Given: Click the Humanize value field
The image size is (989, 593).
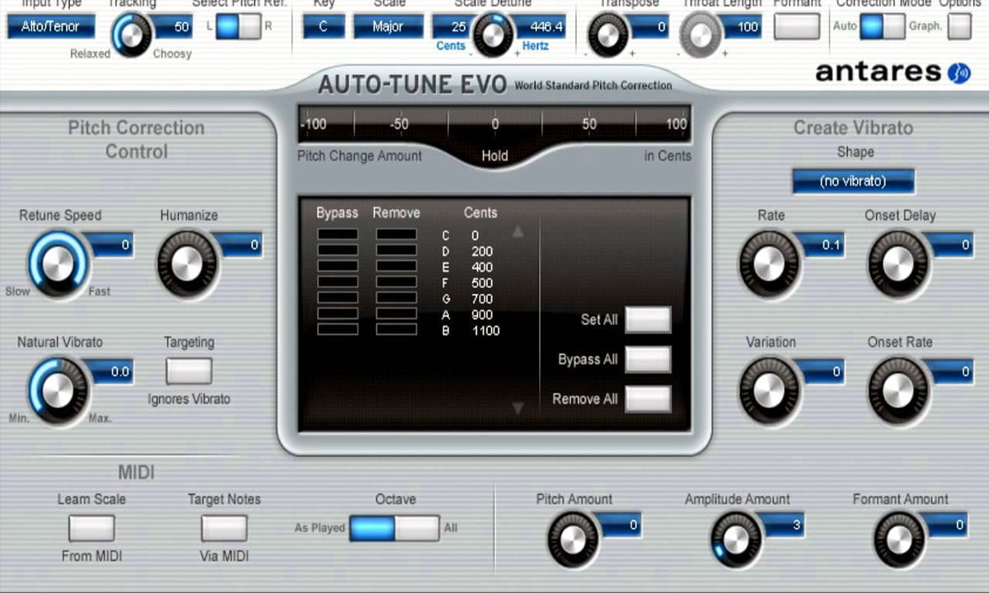Looking at the screenshot, I should [x=241, y=245].
